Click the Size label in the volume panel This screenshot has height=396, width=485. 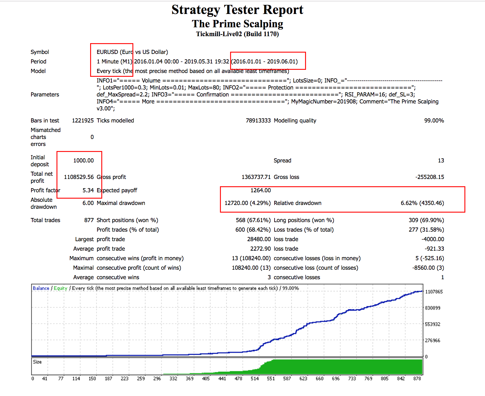(x=37, y=362)
